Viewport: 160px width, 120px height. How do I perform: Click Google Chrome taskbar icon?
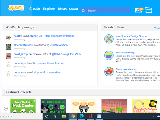click(x=73, y=116)
